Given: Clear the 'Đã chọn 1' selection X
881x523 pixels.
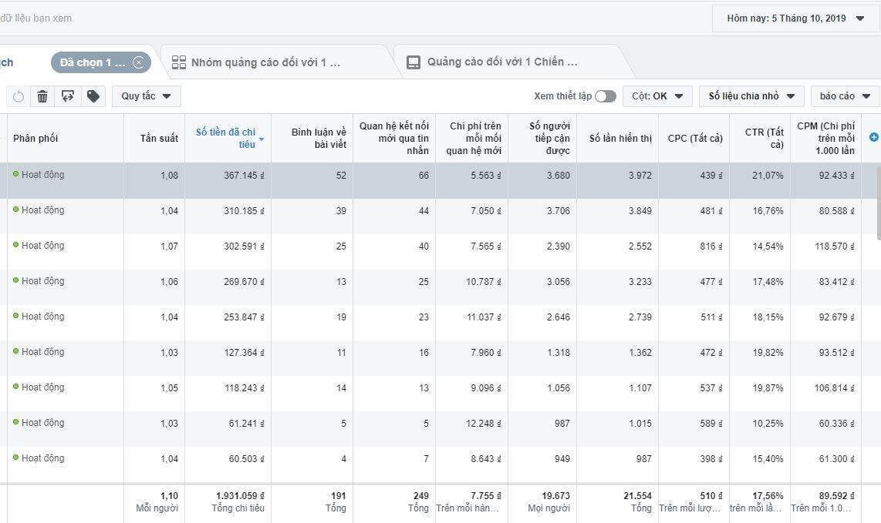Looking at the screenshot, I should coord(138,62).
